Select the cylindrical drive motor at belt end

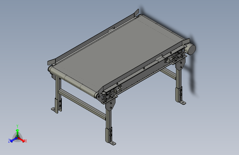(190, 49)
